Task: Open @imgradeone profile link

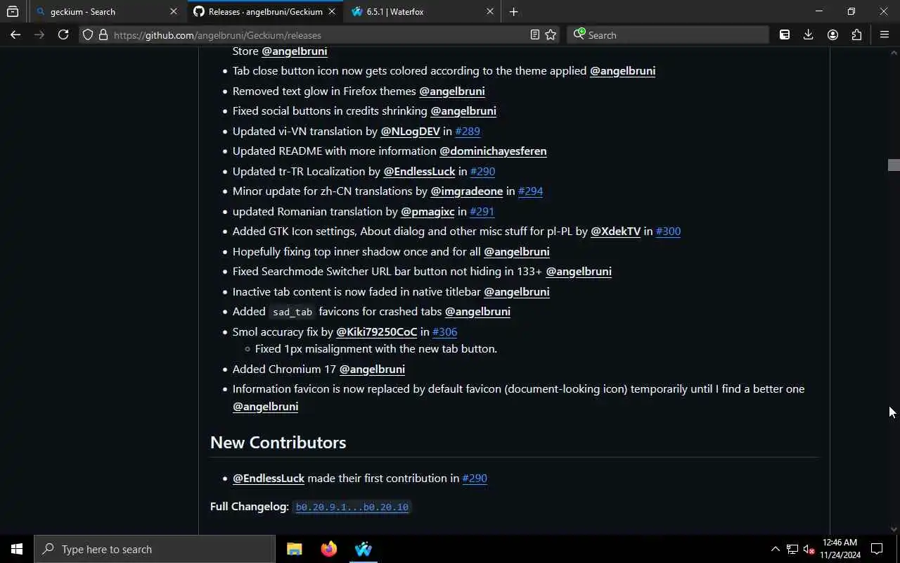Action: 467,191
